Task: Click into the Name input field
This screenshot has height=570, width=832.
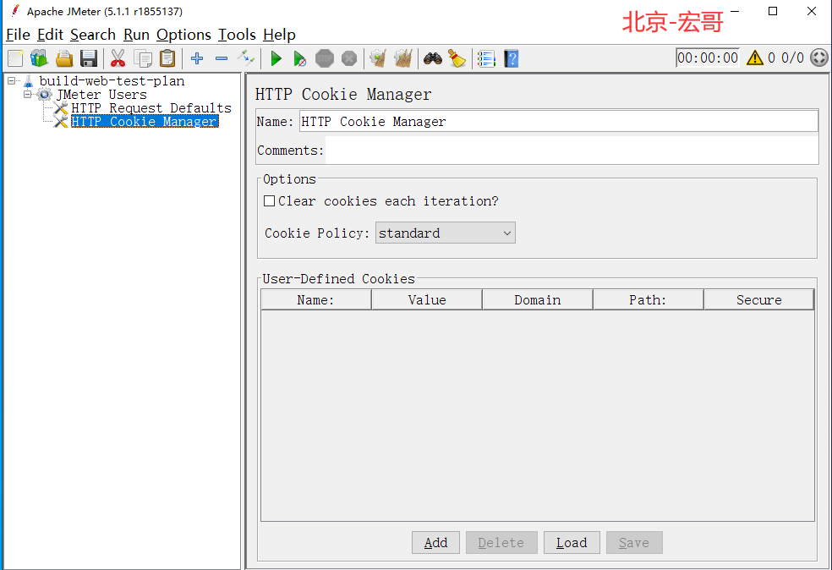Action: [558, 122]
